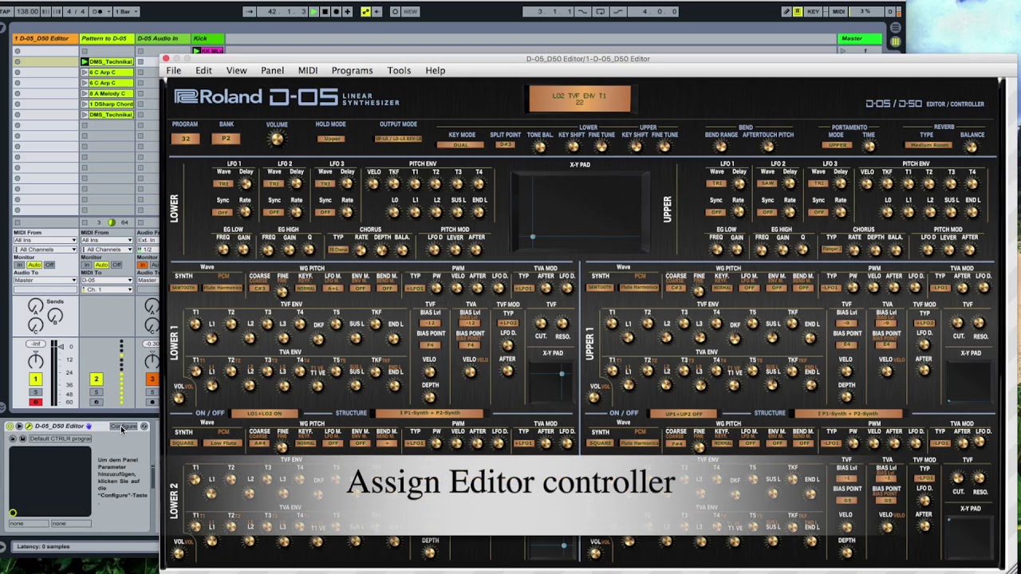Switch to session view with yellow bars icon

click(895, 42)
